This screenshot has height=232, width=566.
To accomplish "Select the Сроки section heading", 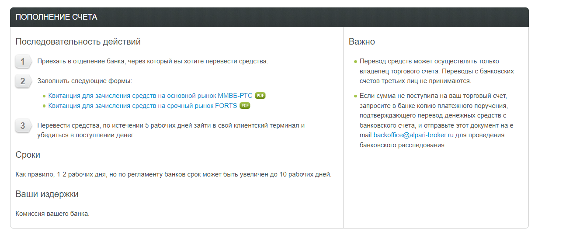I will (x=28, y=155).
